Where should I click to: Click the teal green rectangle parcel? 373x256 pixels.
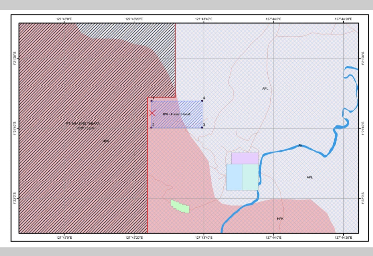click(x=250, y=177)
